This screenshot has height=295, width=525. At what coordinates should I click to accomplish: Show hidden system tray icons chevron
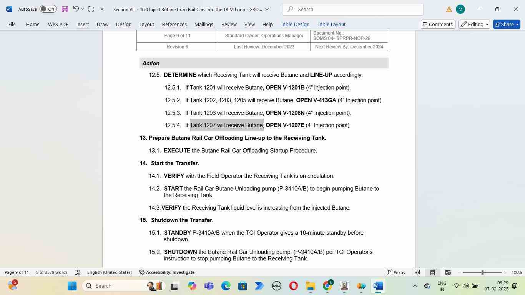pyautogui.click(x=415, y=286)
